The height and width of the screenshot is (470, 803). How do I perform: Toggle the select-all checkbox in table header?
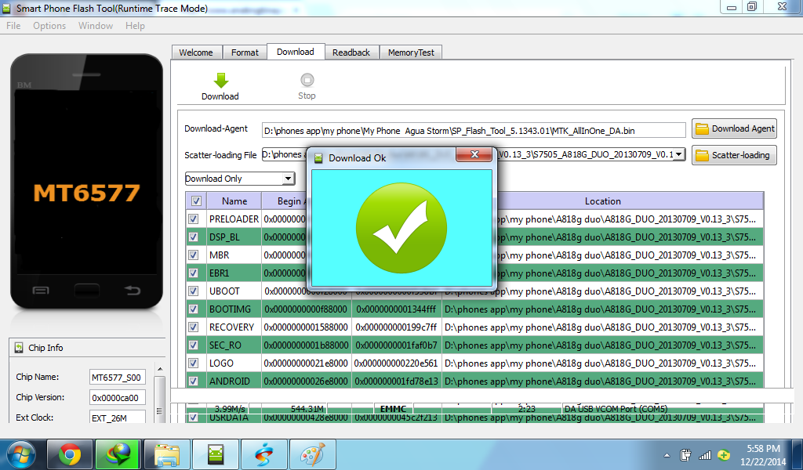(195, 201)
